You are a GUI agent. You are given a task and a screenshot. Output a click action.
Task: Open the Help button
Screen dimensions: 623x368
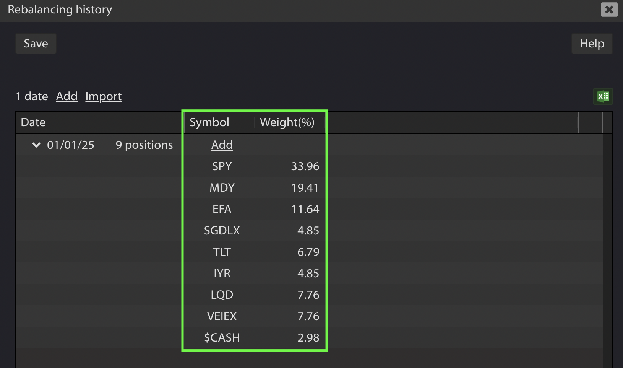point(592,44)
